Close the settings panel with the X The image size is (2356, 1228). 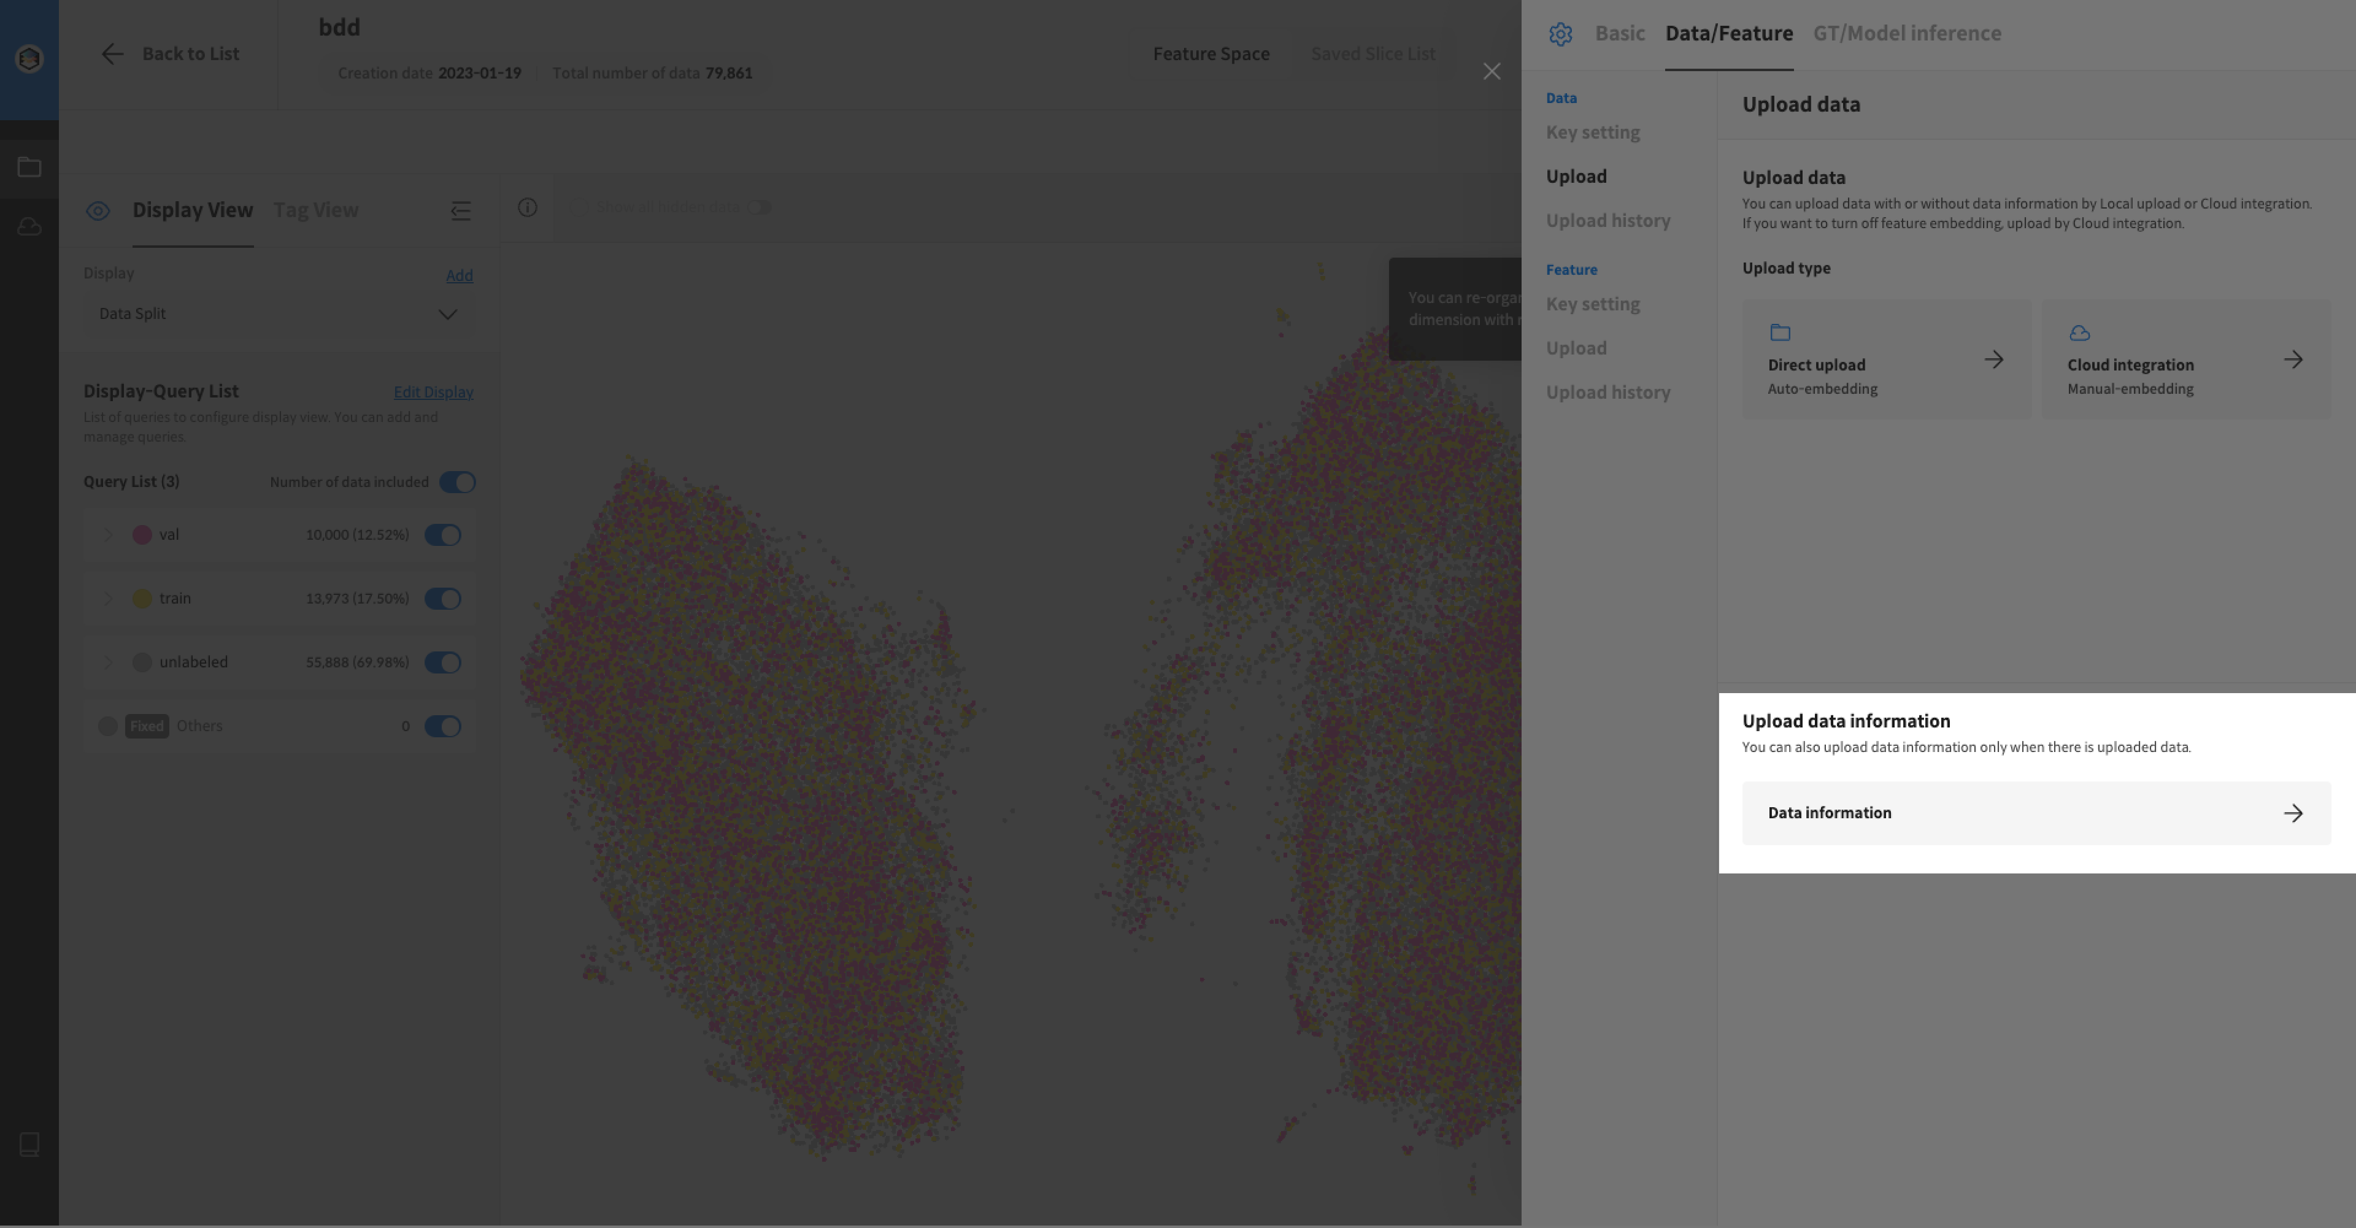1492,71
